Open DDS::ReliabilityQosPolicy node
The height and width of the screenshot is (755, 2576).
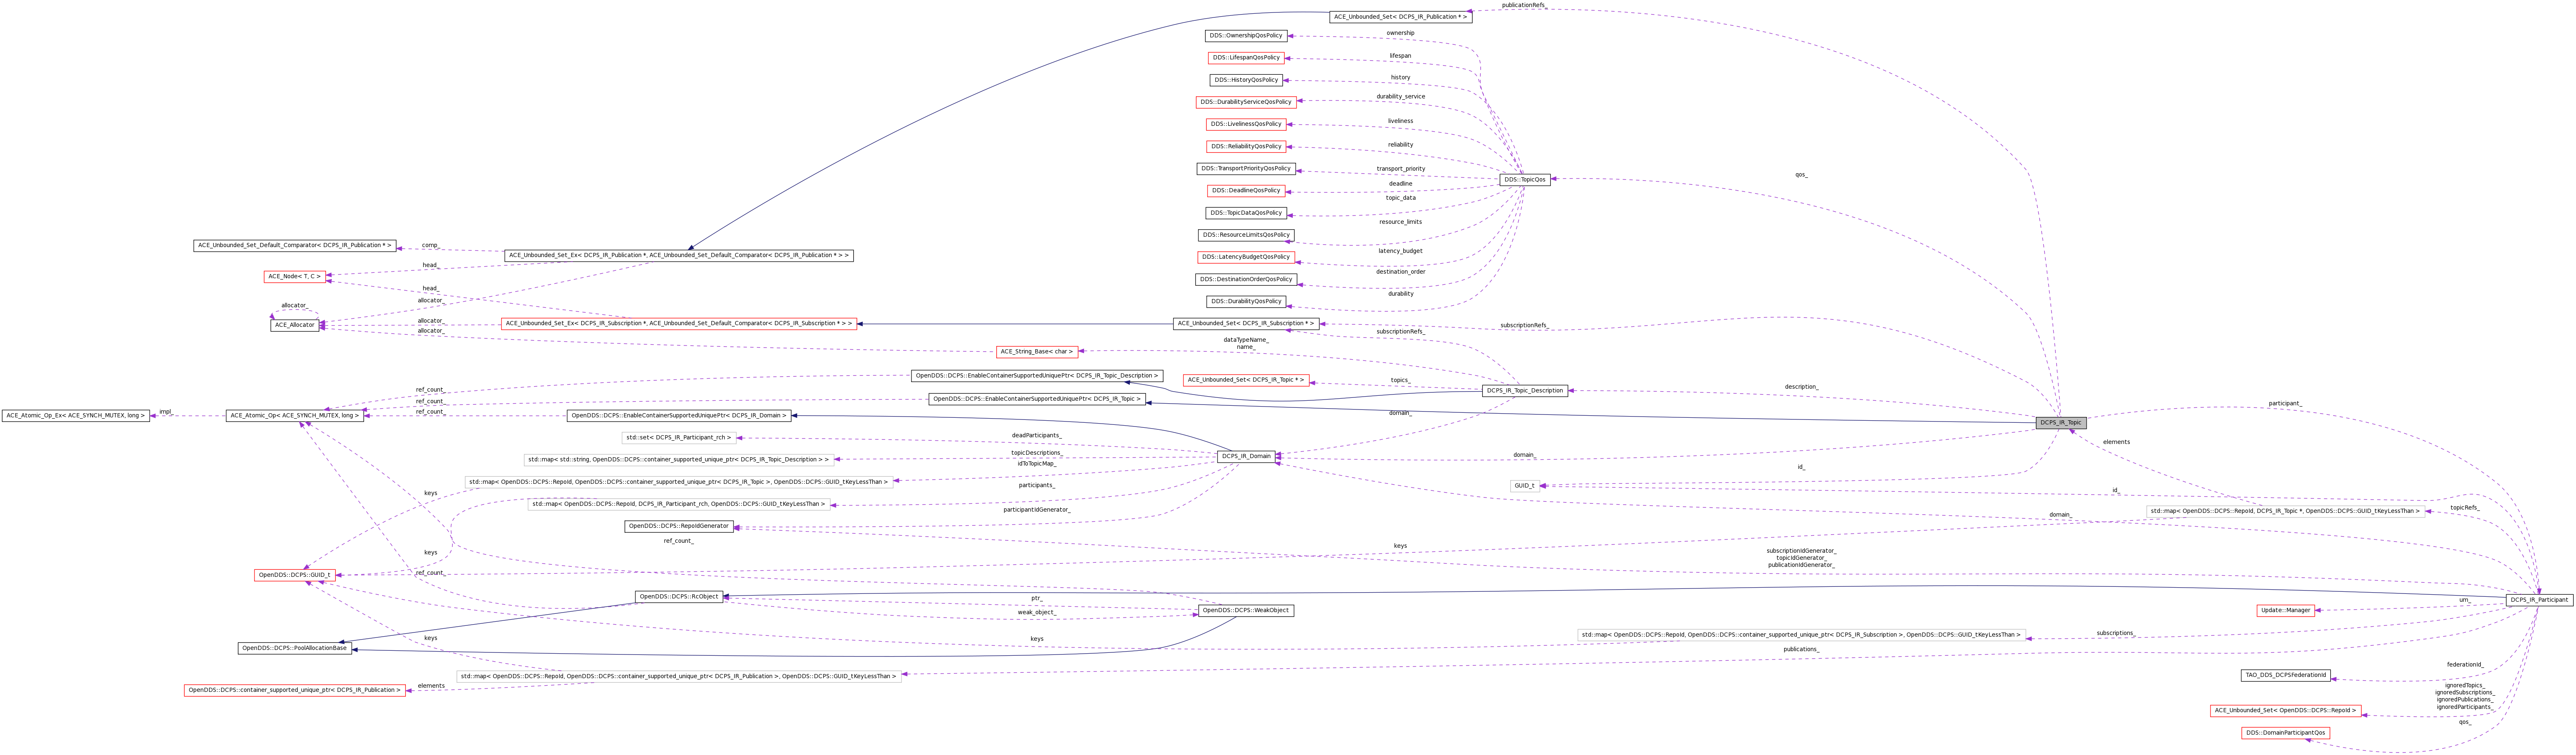tap(1246, 147)
